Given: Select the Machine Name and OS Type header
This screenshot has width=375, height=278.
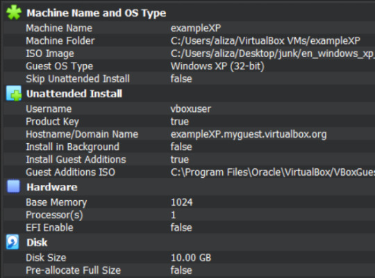Looking at the screenshot, I should [x=96, y=13].
